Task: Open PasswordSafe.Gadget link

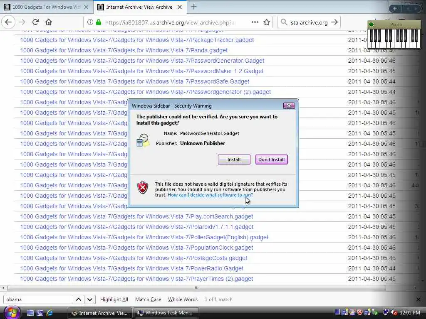Action: pos(135,81)
